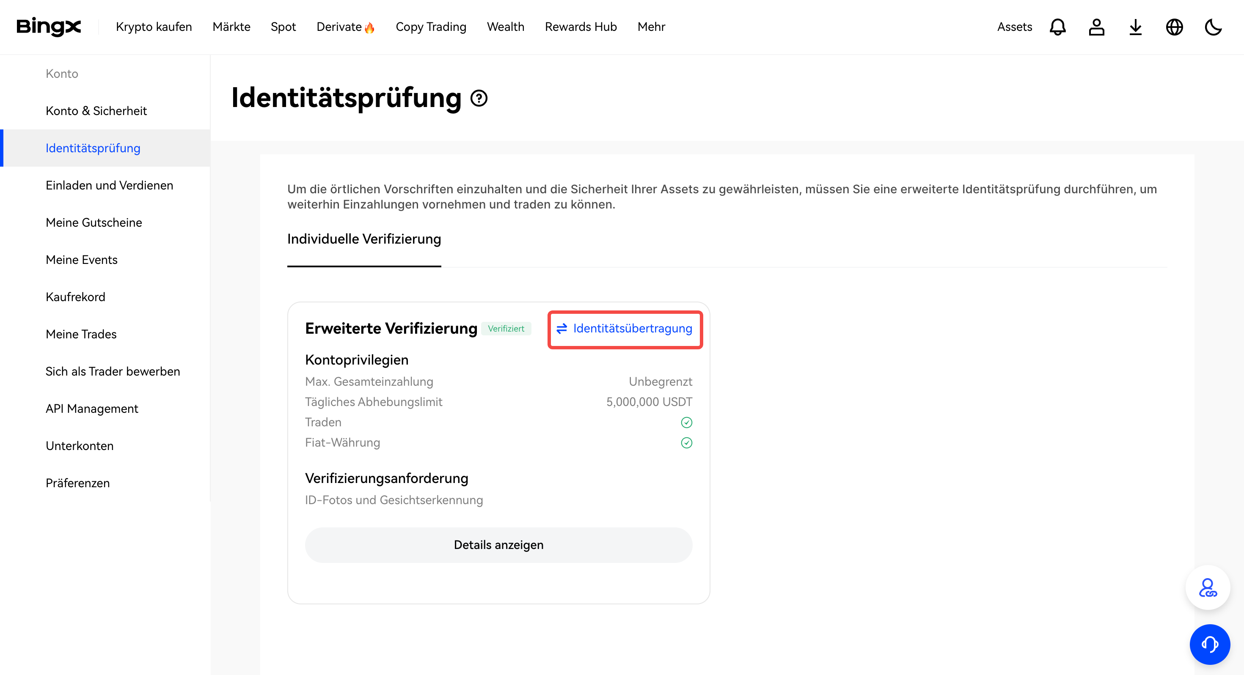Click the BingX logo
This screenshot has height=675, width=1244.
tap(49, 27)
